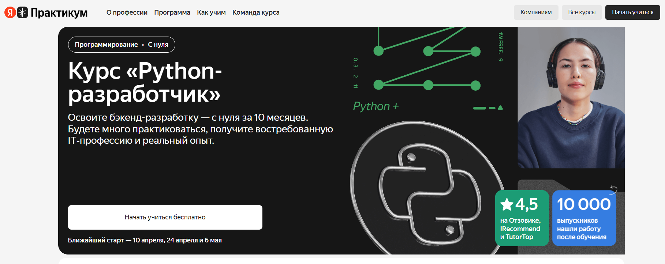Click the "Компаниям" button

coord(536,12)
